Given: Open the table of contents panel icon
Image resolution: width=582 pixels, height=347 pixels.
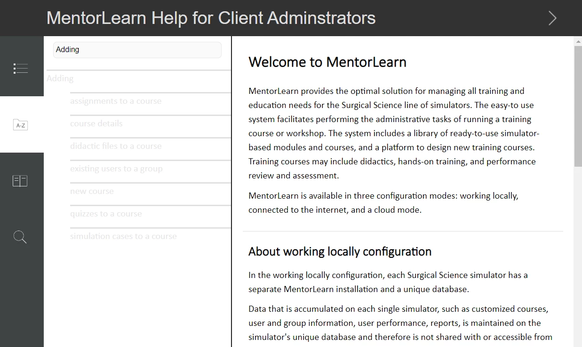Looking at the screenshot, I should pyautogui.click(x=21, y=69).
